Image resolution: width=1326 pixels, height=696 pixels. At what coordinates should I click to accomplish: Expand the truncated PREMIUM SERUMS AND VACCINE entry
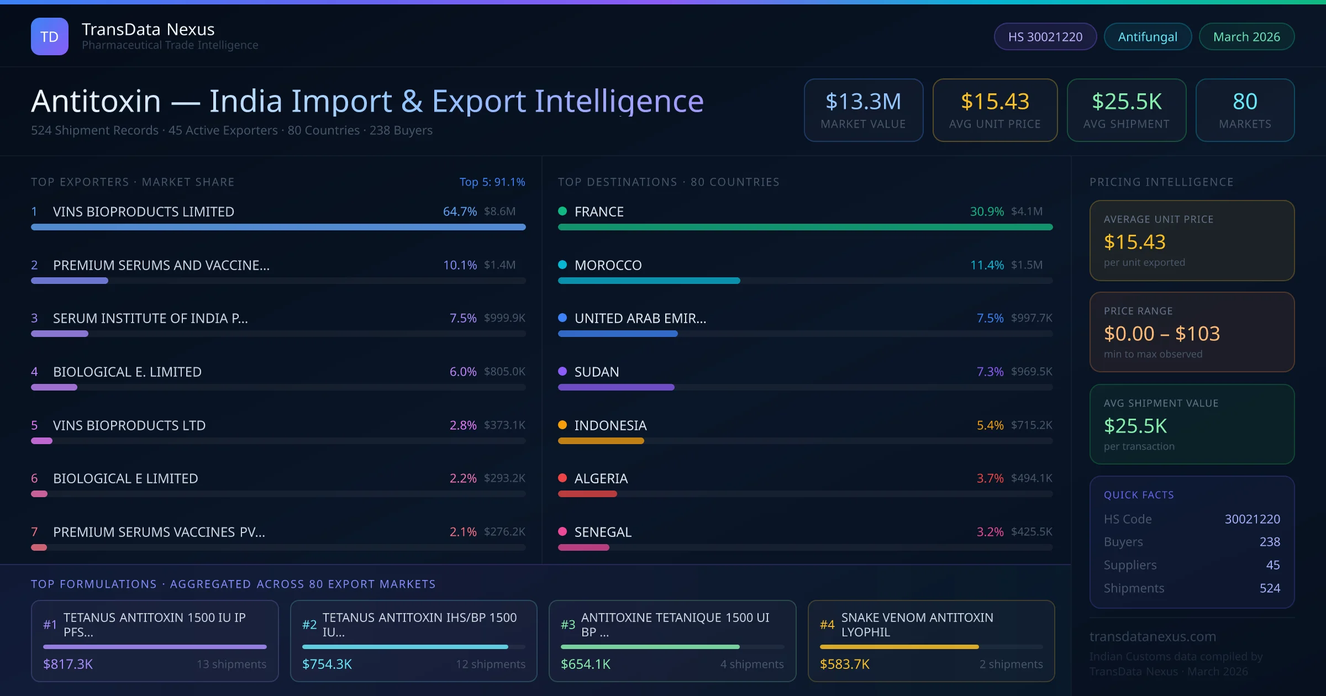click(x=161, y=265)
